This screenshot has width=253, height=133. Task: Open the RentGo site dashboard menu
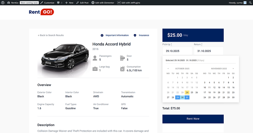coord(13,3)
